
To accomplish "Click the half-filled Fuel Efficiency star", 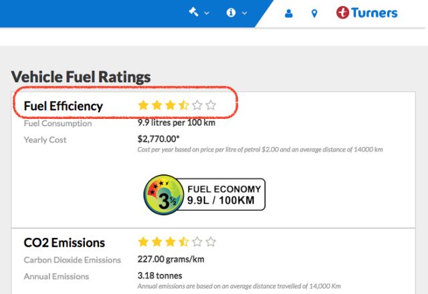I will pyautogui.click(x=183, y=105).
